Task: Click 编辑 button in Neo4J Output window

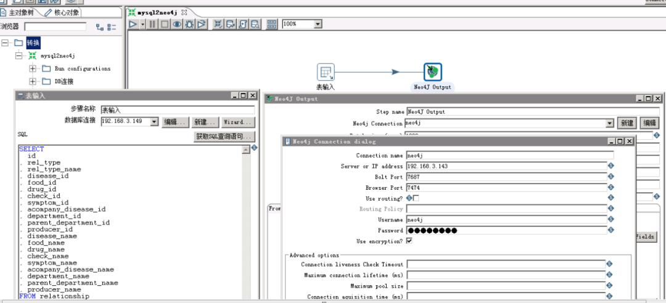Action: 649,123
